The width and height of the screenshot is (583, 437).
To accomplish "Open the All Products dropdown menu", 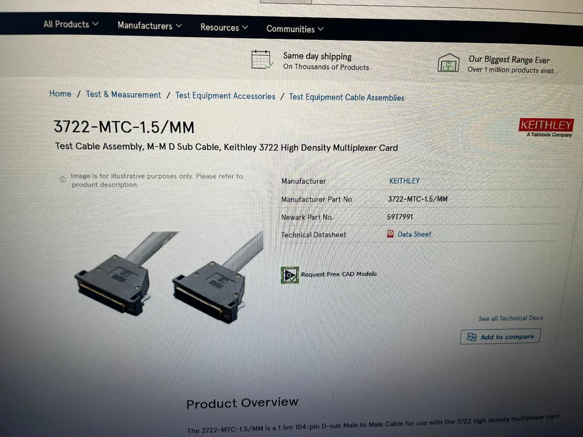I will tap(70, 24).
